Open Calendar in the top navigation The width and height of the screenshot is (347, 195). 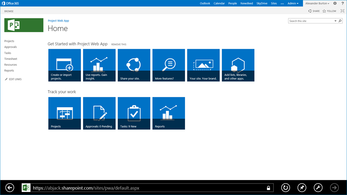pyautogui.click(x=219, y=3)
